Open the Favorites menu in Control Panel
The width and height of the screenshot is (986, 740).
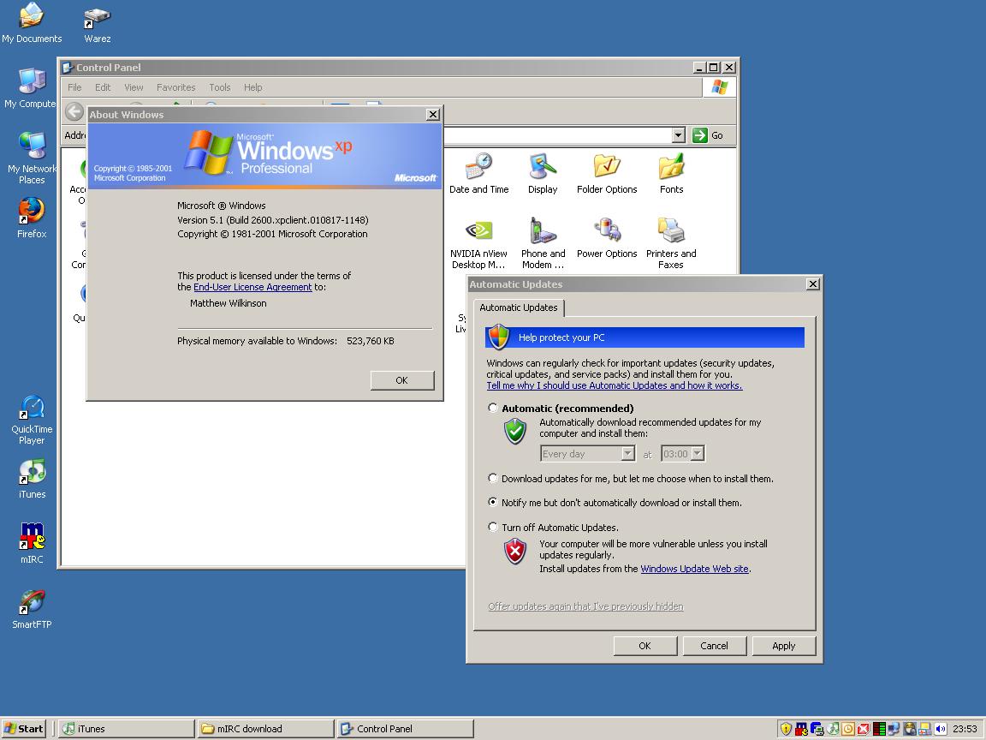pos(175,87)
